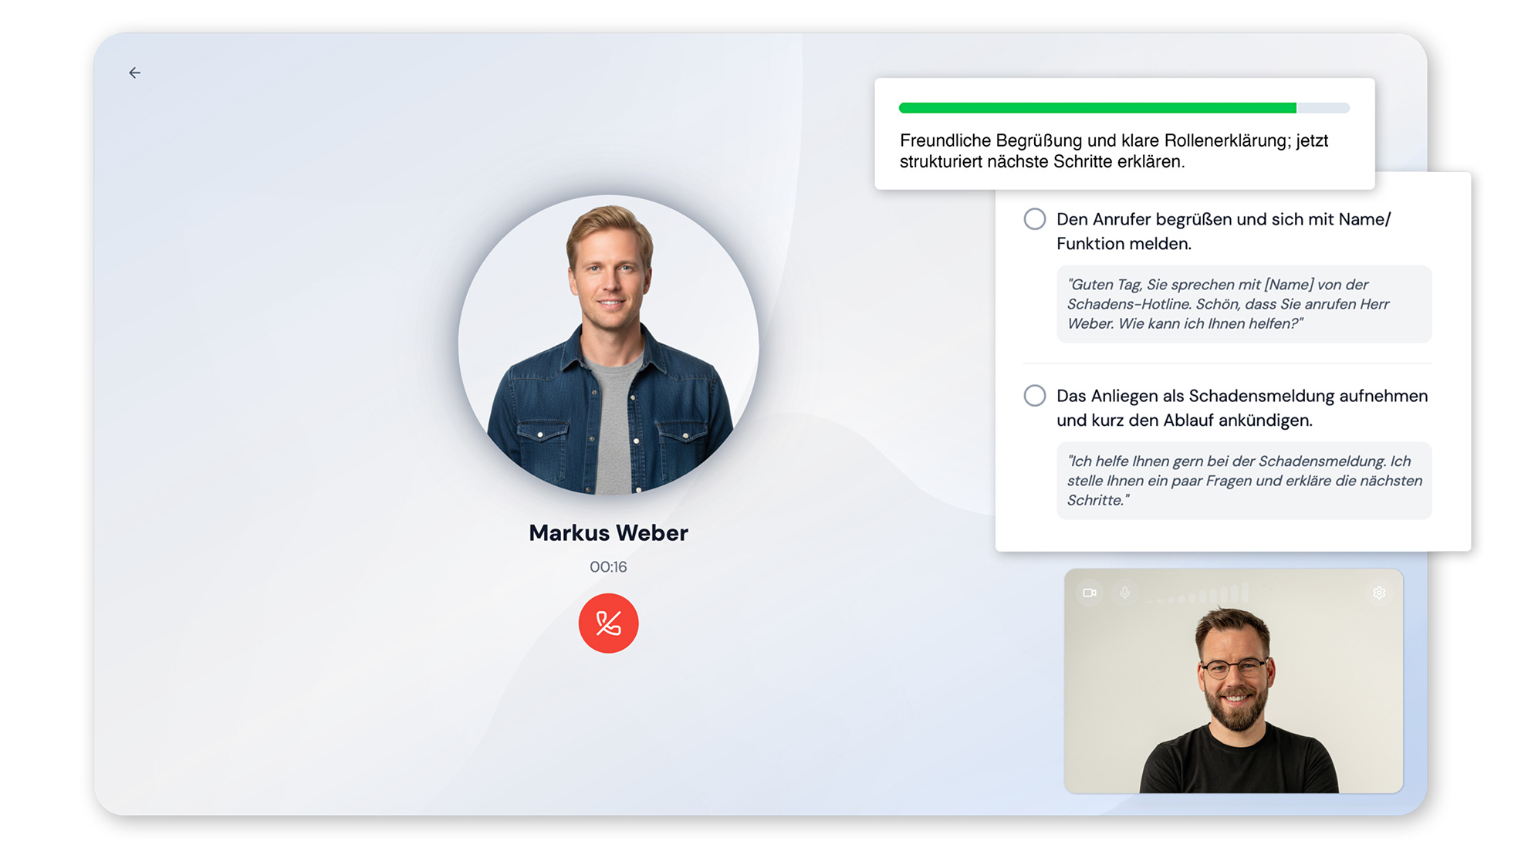Click the microphone audio level meter
The image size is (1528, 865).
coord(1198,593)
